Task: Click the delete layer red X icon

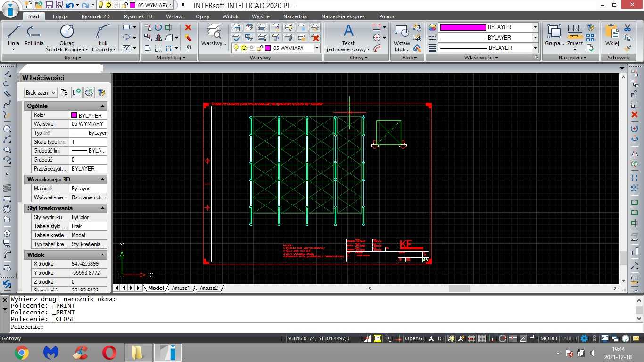Action: pos(315,38)
